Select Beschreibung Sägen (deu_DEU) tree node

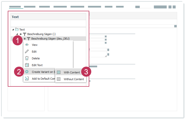point(50,39)
